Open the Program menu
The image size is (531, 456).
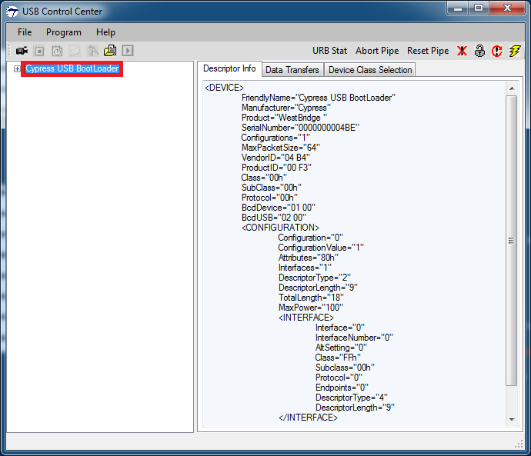point(64,32)
